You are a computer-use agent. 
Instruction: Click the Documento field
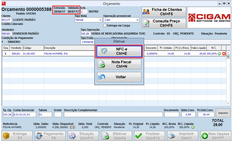point(172,114)
